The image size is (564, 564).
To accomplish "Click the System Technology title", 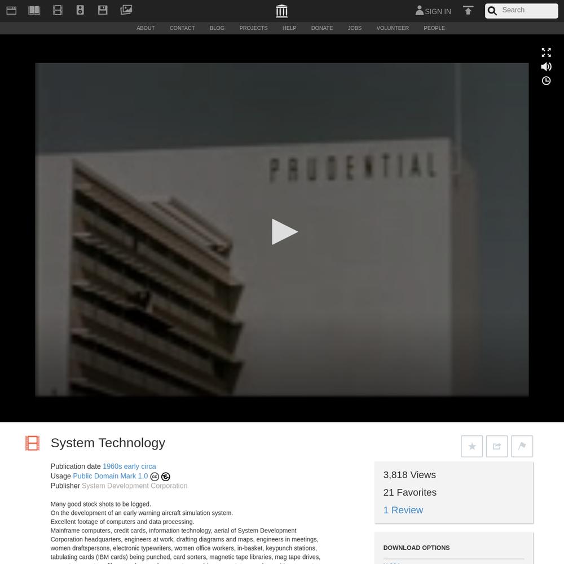I will 108,443.
